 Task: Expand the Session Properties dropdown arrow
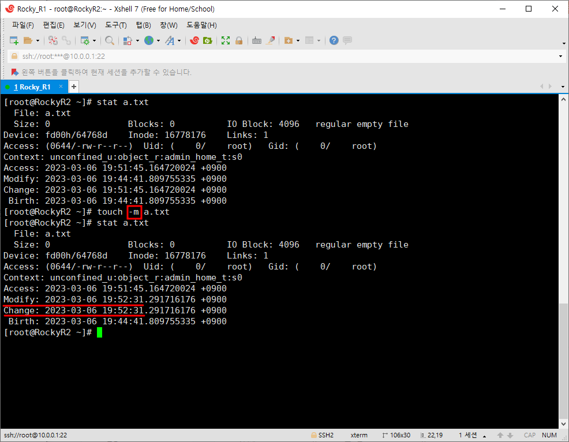coord(94,40)
